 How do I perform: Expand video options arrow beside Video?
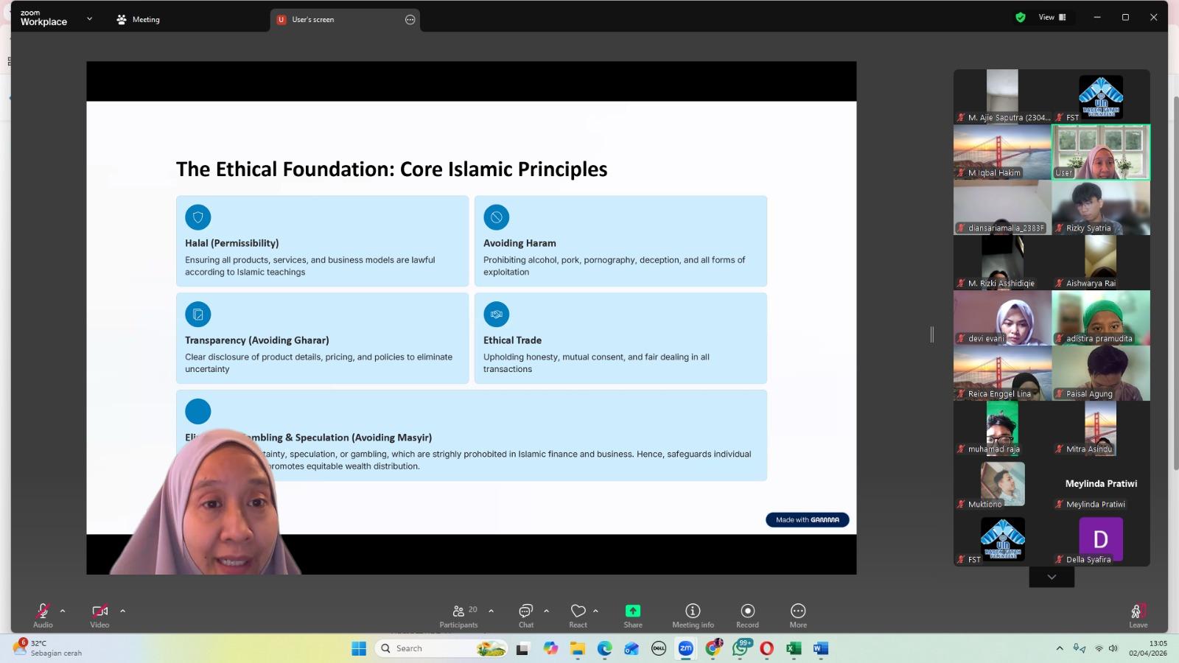pos(122,611)
